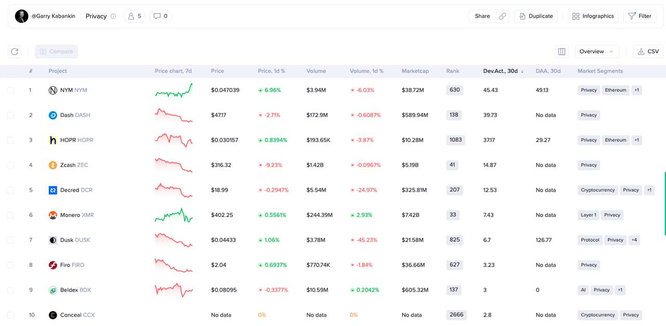The height and width of the screenshot is (326, 666).
Task: Click the refresh table icon
Action: pos(15,51)
